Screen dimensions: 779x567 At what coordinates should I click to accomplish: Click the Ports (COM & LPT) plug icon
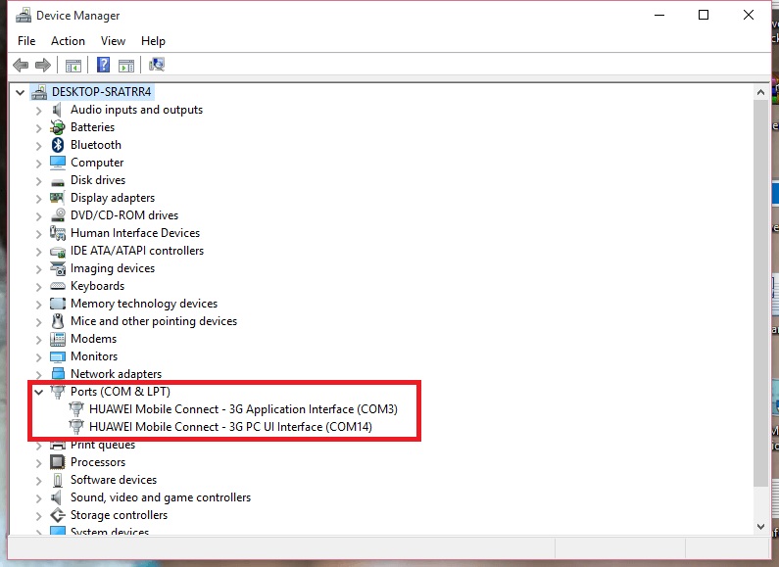click(x=59, y=392)
